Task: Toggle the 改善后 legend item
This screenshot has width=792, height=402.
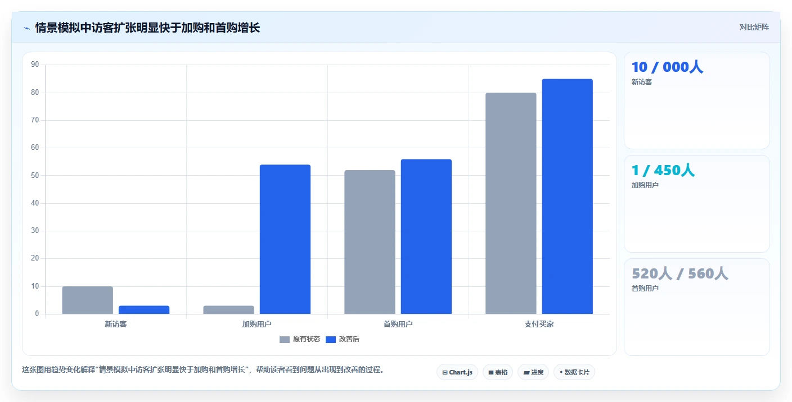Action: (x=342, y=339)
